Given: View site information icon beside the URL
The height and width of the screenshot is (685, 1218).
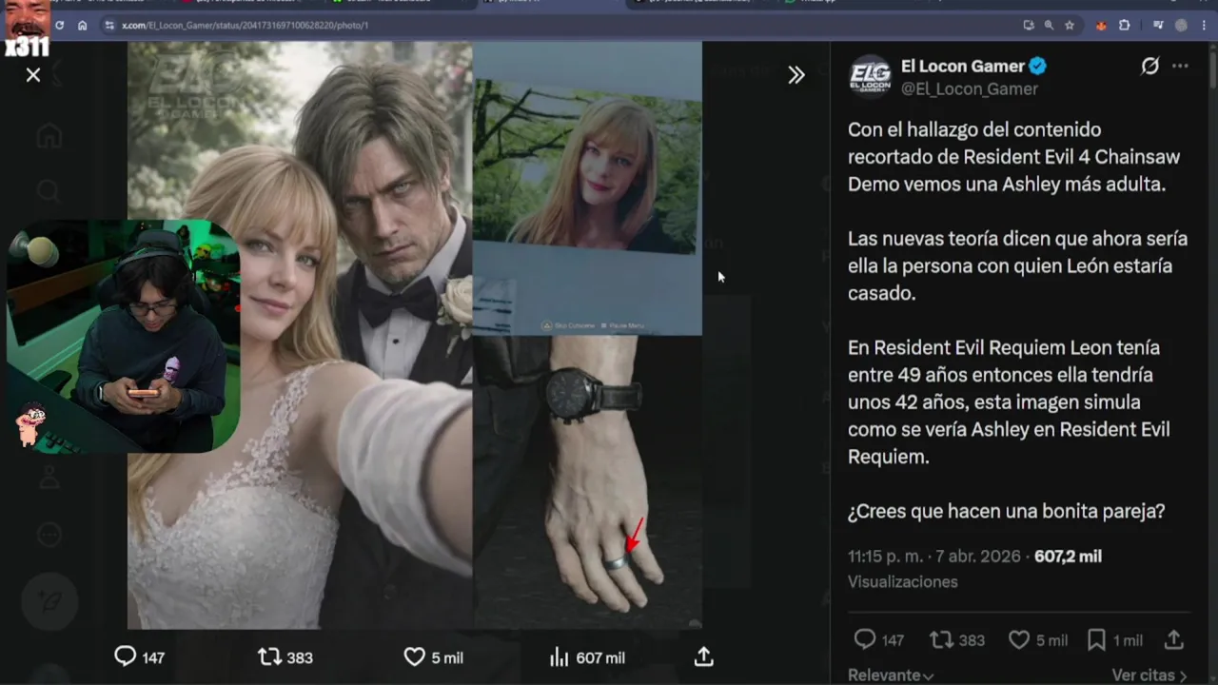Looking at the screenshot, I should pyautogui.click(x=109, y=26).
